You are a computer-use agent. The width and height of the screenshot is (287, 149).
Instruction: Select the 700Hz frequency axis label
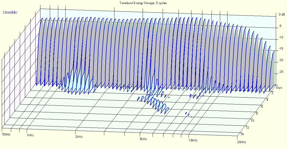pos(6,134)
